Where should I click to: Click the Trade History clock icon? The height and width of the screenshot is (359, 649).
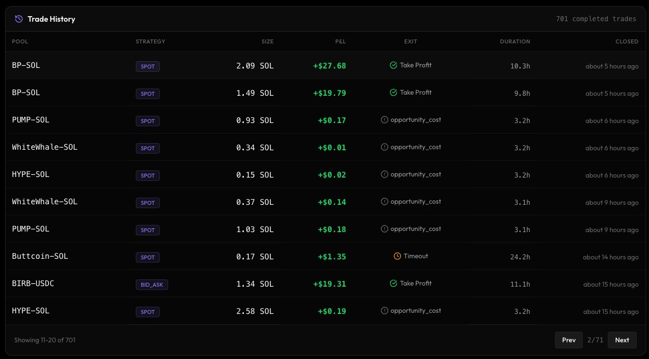[18, 19]
